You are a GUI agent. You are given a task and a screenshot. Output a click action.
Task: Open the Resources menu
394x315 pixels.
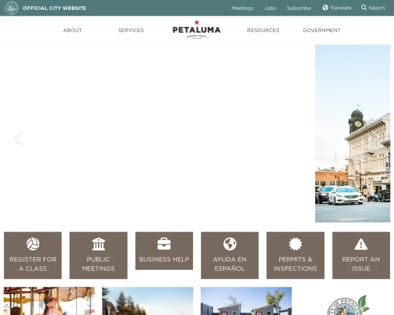tap(263, 30)
